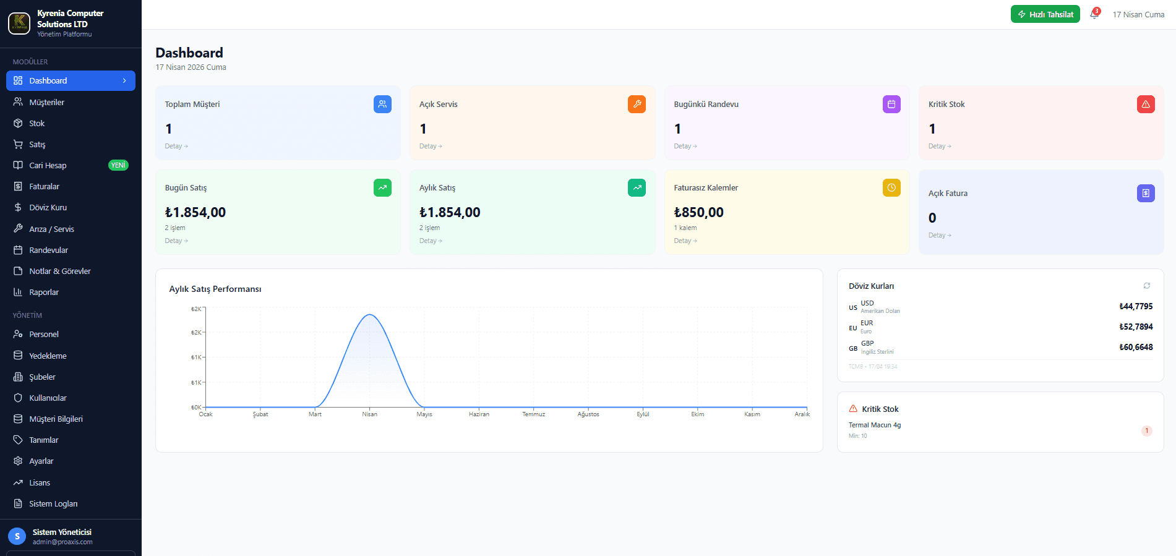
Task: Click the Bugünkü Randevu calendar icon
Action: point(891,104)
